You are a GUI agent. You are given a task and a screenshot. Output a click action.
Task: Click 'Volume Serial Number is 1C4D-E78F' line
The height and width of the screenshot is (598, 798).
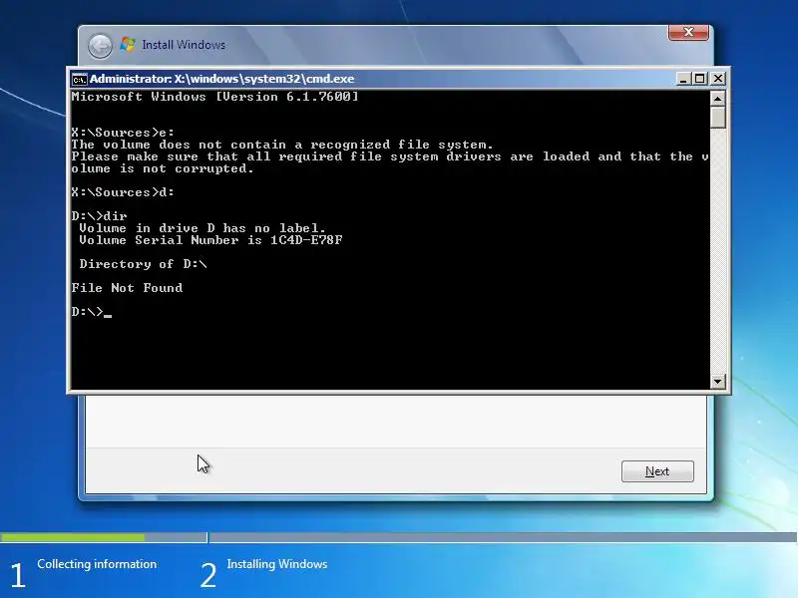point(210,240)
